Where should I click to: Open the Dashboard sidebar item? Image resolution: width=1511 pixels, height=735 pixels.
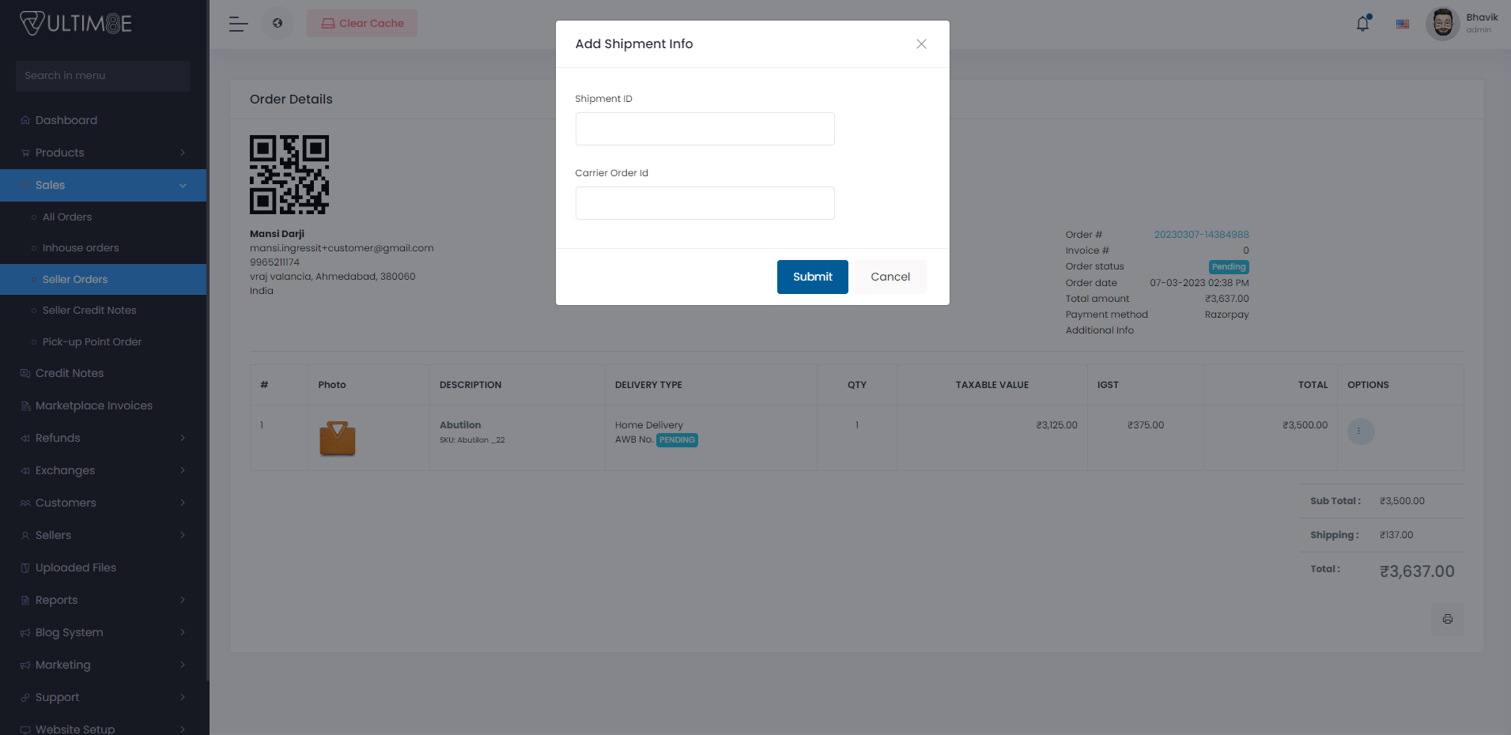(66, 119)
